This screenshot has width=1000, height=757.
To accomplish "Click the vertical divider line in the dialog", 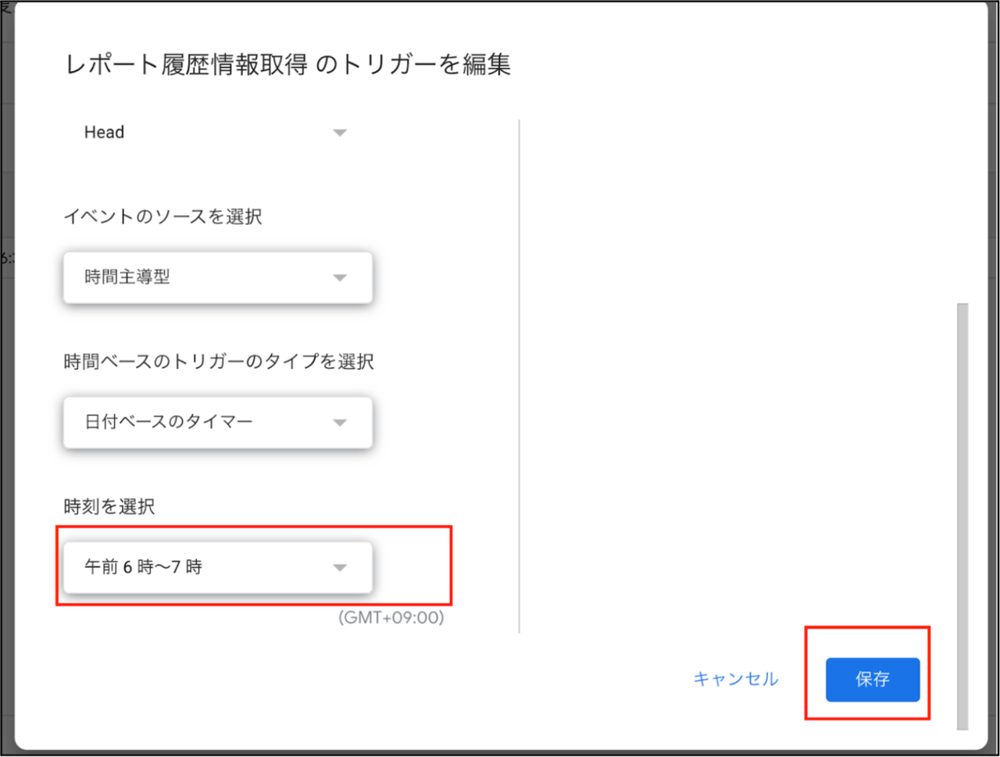I will (x=520, y=375).
